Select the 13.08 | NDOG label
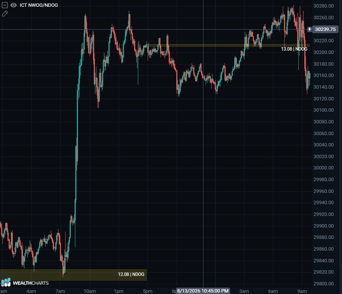Viewport: 342px width, 294px height. [x=294, y=49]
